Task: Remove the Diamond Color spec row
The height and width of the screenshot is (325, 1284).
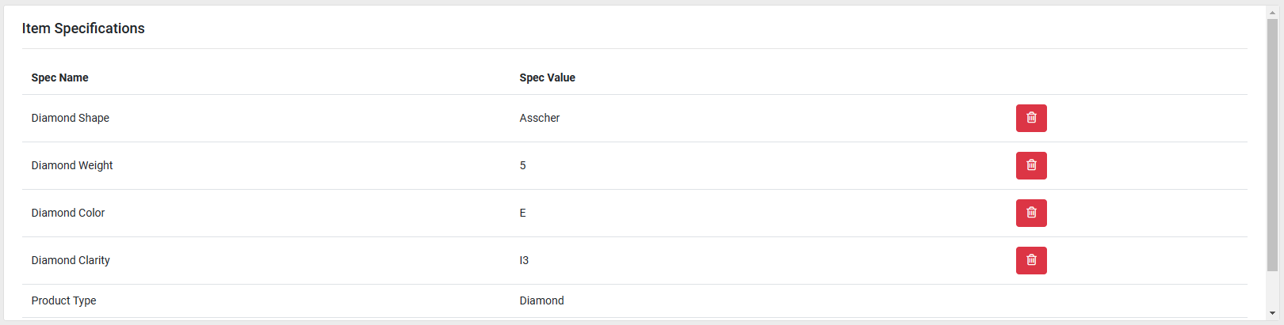Action: tap(1031, 213)
